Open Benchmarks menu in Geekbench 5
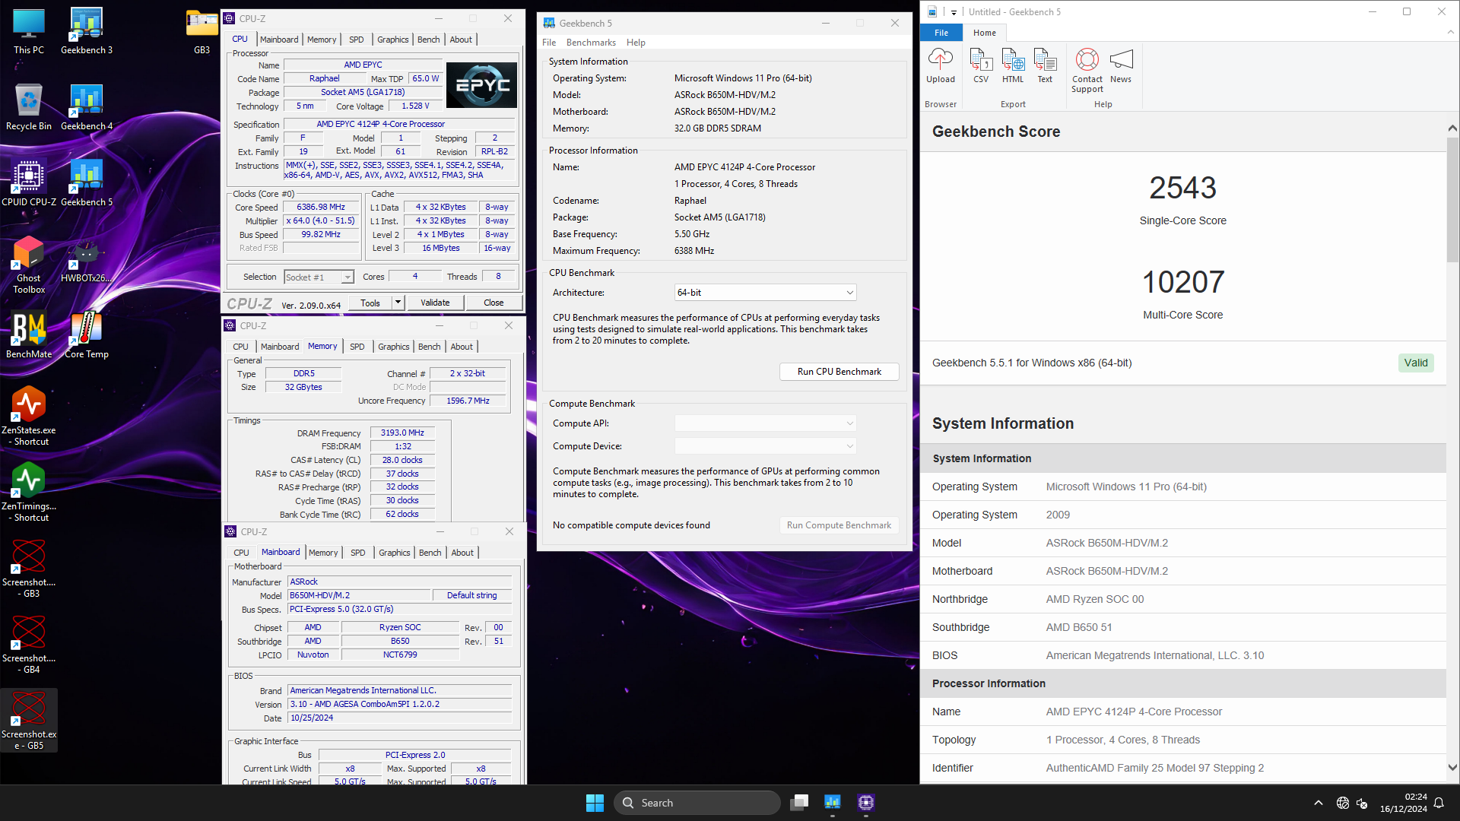 coord(591,43)
